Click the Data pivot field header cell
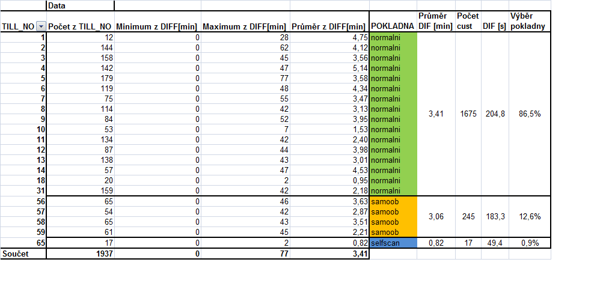This screenshot has height=298, width=606. (x=80, y=5)
